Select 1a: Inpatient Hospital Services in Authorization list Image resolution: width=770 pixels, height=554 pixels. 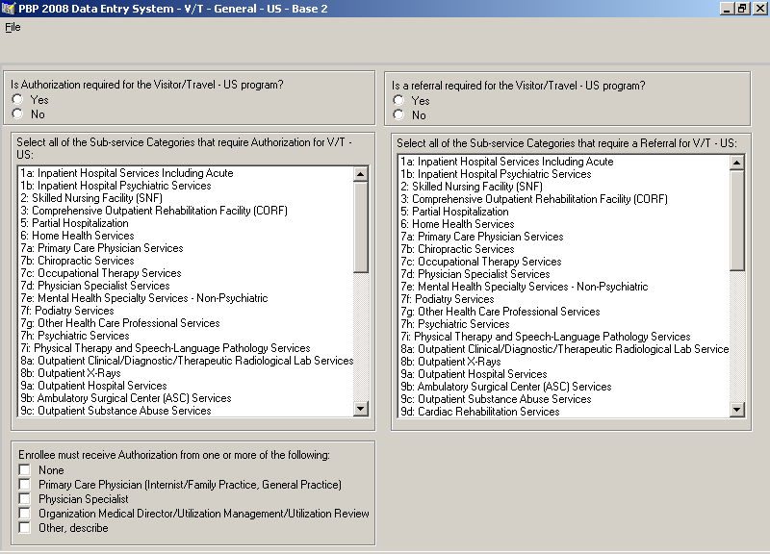(x=186, y=173)
